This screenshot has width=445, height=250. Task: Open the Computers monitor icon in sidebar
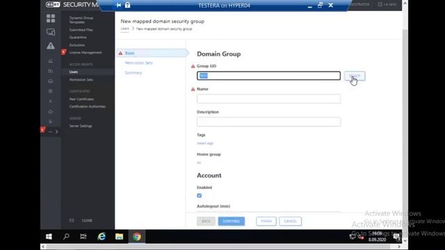point(51,32)
